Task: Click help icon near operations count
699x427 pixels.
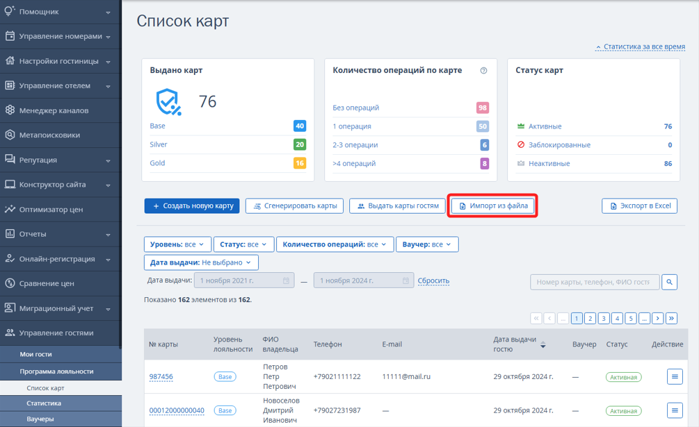Action: (483, 70)
